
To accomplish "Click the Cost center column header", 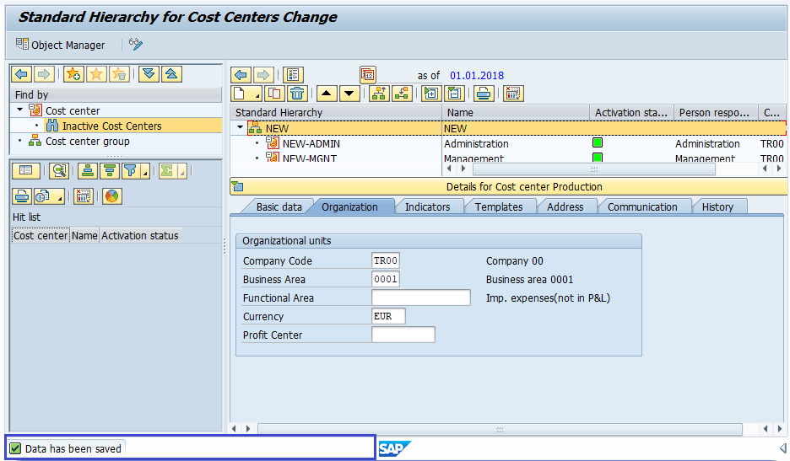I will (41, 235).
